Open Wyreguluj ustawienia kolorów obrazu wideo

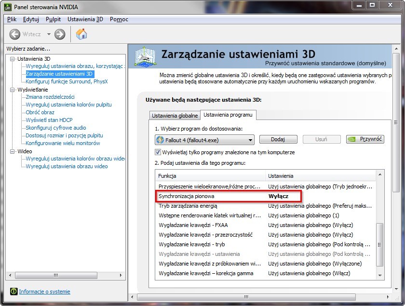75,159
